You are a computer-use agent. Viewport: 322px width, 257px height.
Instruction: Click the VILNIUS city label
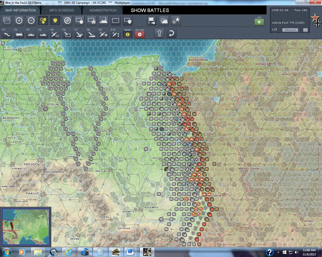[287, 74]
